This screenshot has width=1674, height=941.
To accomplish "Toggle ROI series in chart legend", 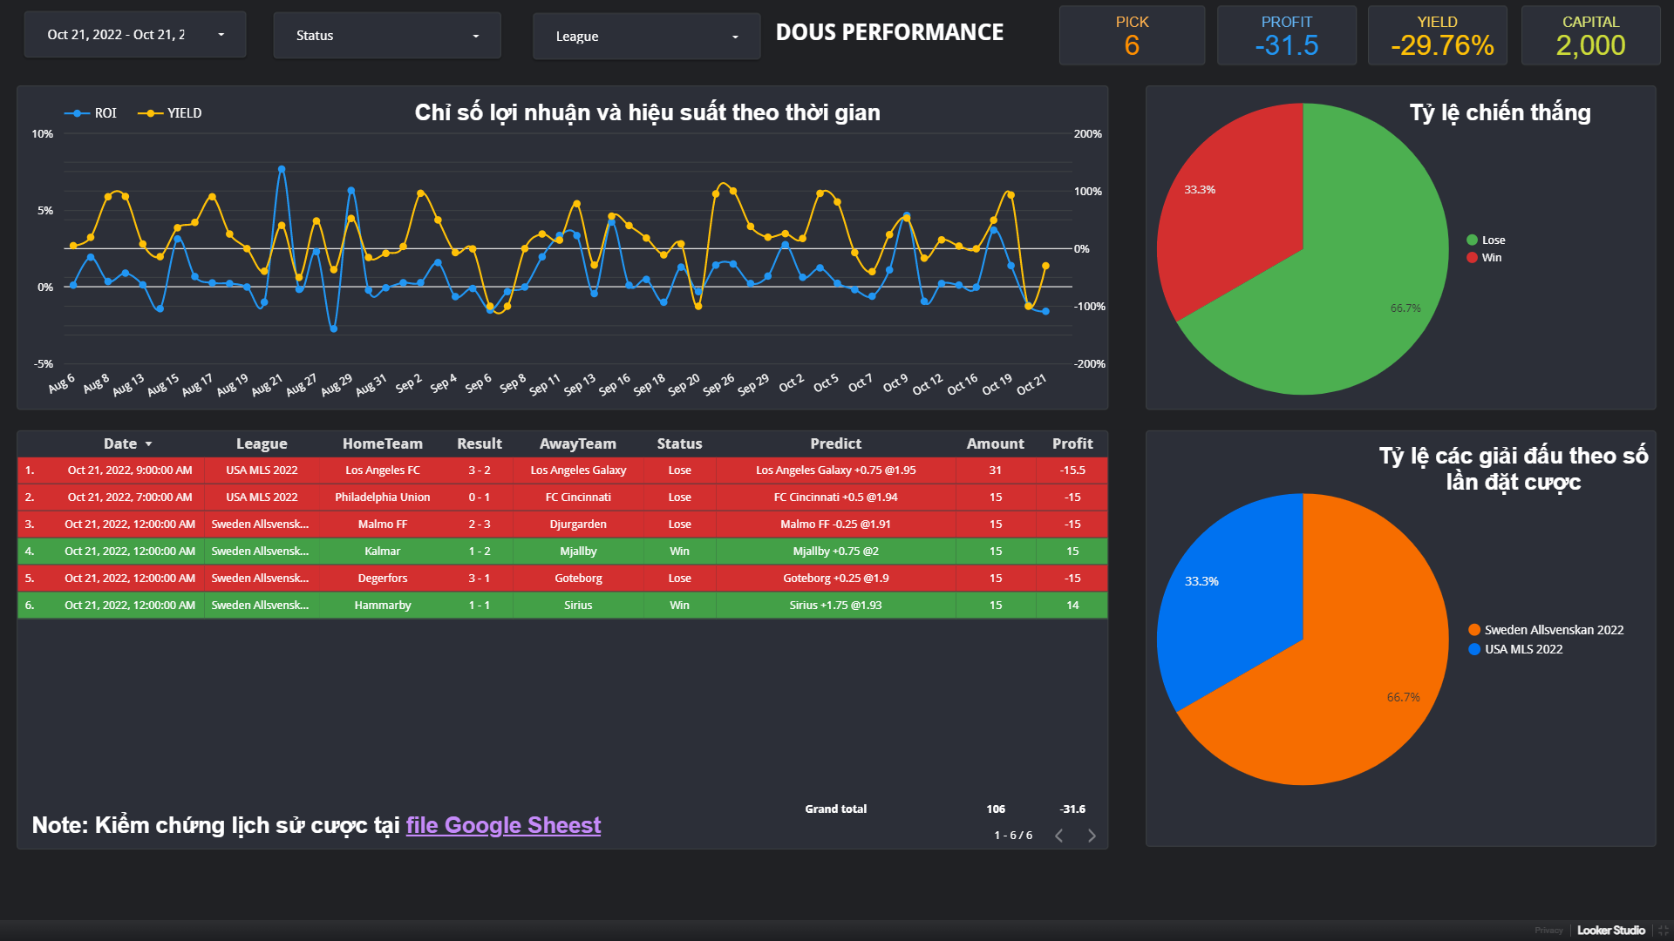I will [91, 113].
